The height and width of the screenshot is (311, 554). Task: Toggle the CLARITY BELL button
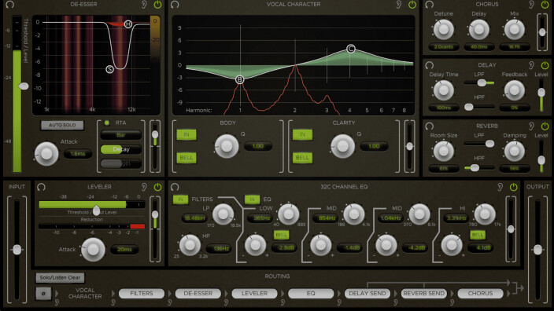tap(302, 158)
